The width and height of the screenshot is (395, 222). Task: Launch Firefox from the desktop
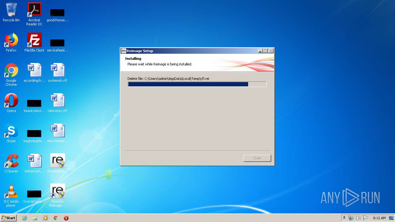pyautogui.click(x=11, y=43)
